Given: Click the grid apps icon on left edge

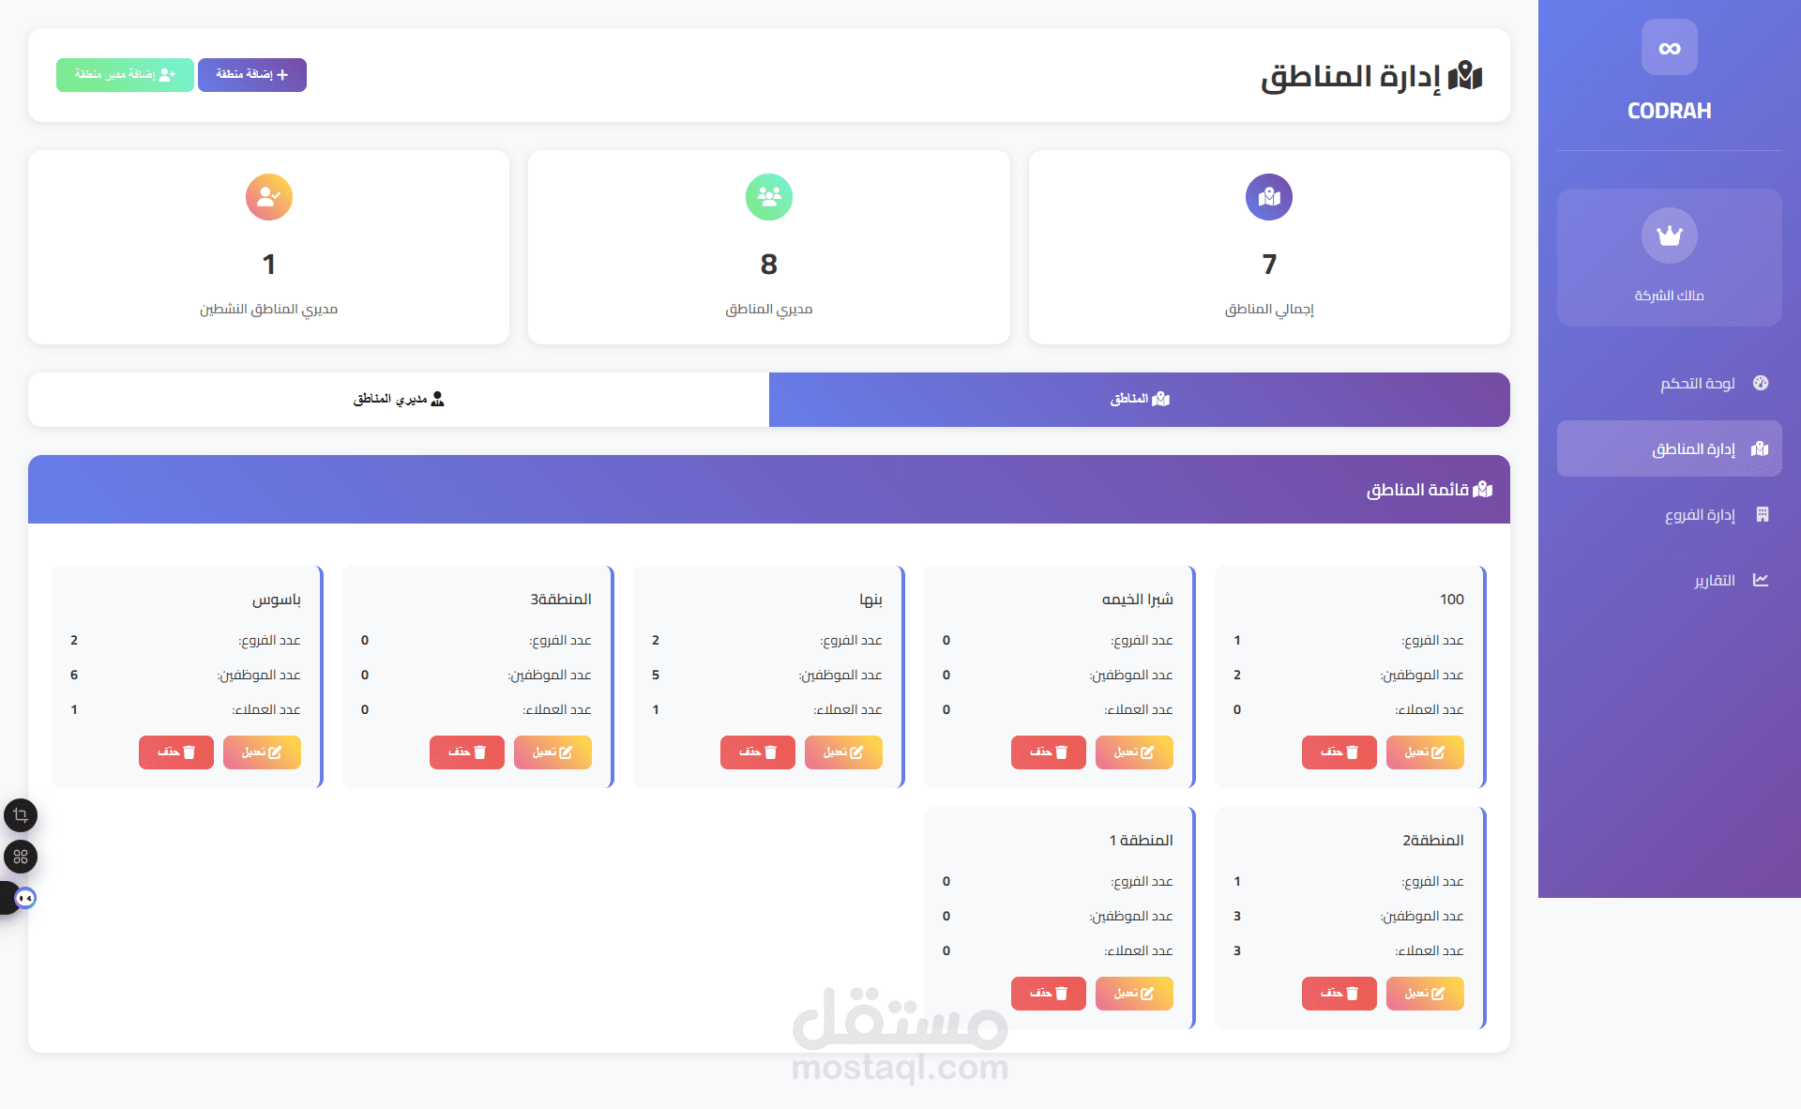Looking at the screenshot, I should coord(21,857).
